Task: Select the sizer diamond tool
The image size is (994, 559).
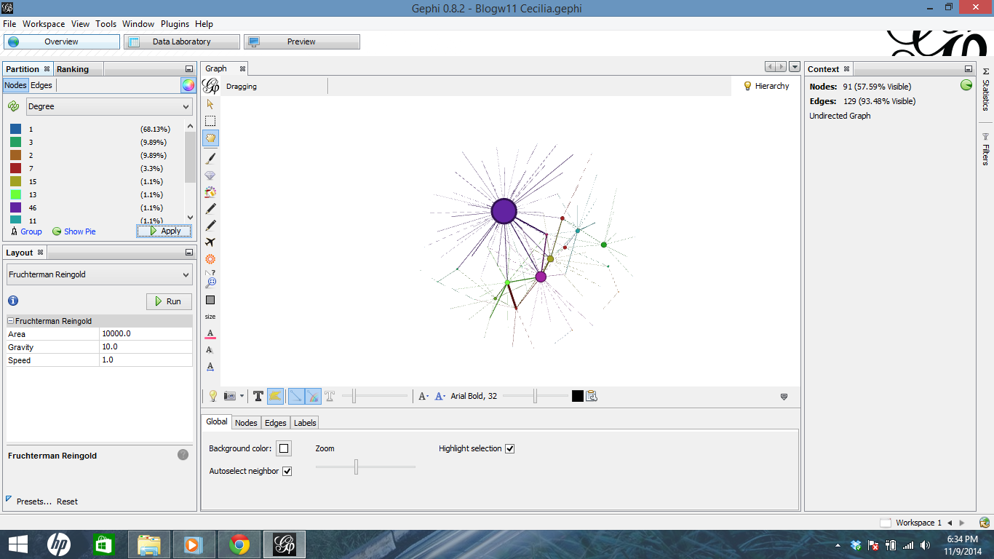Action: 210,175
